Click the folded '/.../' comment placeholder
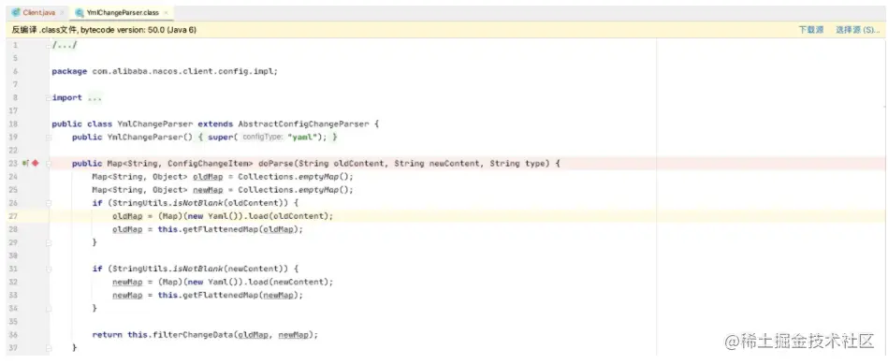The height and width of the screenshot is (364, 888). (x=64, y=45)
